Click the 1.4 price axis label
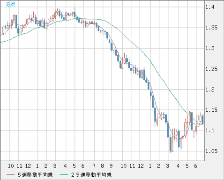Viewport: 224px width, 180px height. pyautogui.click(x=210, y=7)
